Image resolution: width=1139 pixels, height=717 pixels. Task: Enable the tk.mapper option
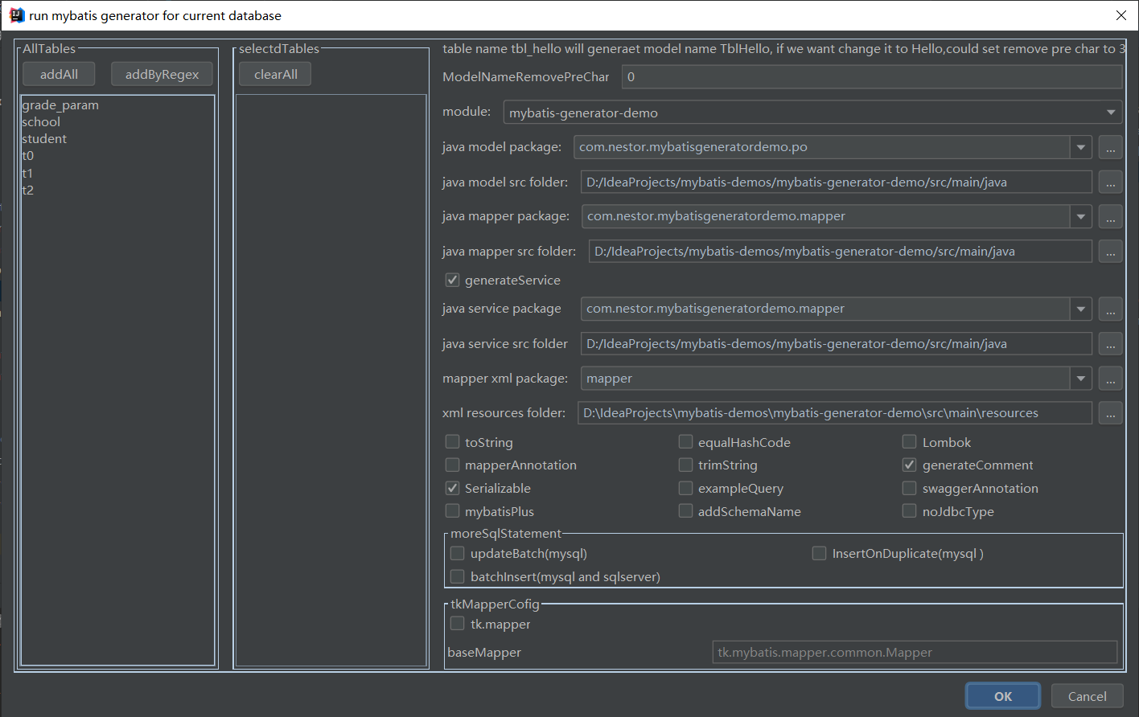click(x=457, y=623)
